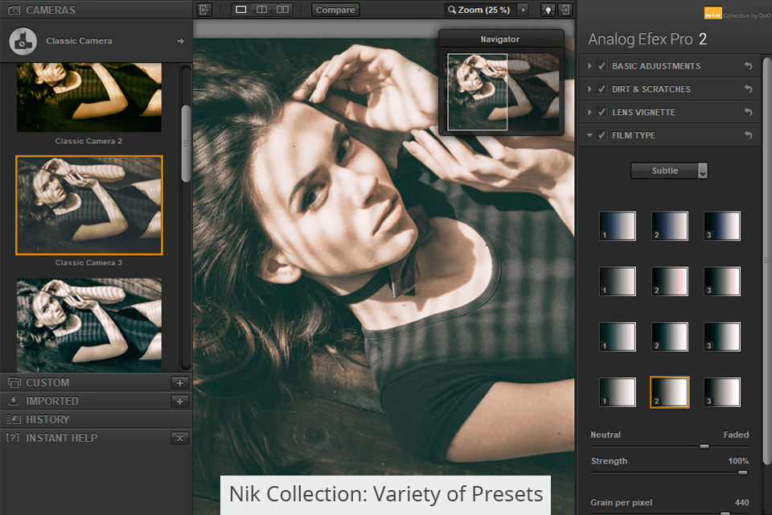Screen dimensions: 772x515
Task: Select split preview view mode
Action: 262,10
